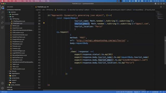Open the Terminal menu

coord(37,1)
